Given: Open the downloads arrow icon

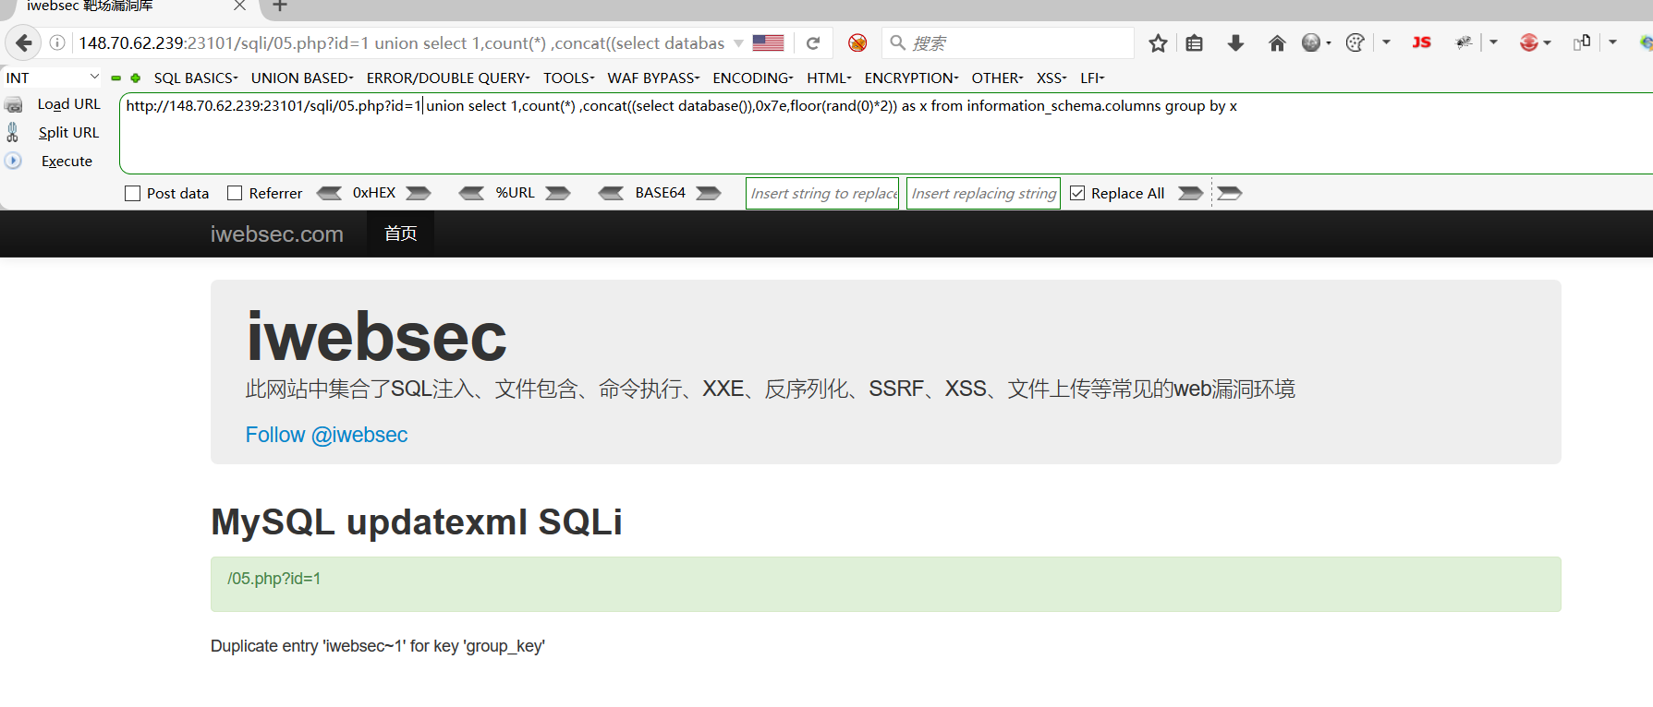Looking at the screenshot, I should (x=1235, y=43).
